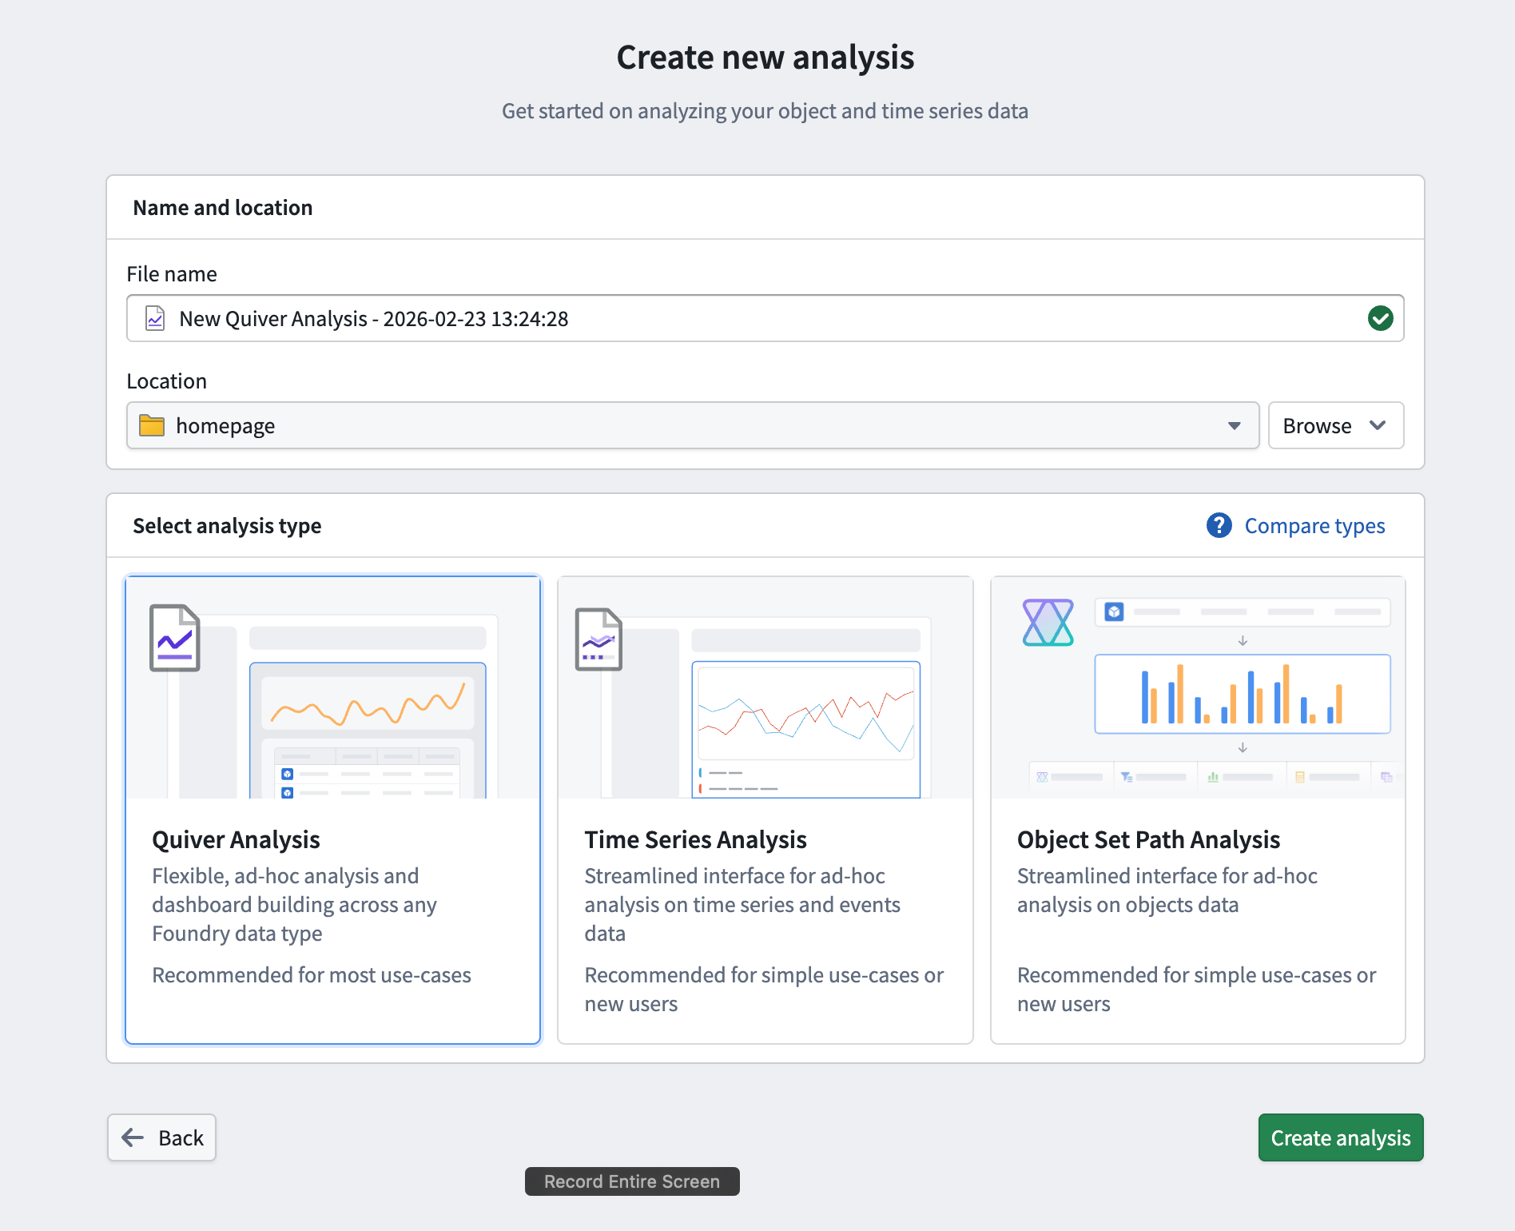This screenshot has height=1231, width=1515.
Task: Open the Compare types link
Action: click(1314, 526)
